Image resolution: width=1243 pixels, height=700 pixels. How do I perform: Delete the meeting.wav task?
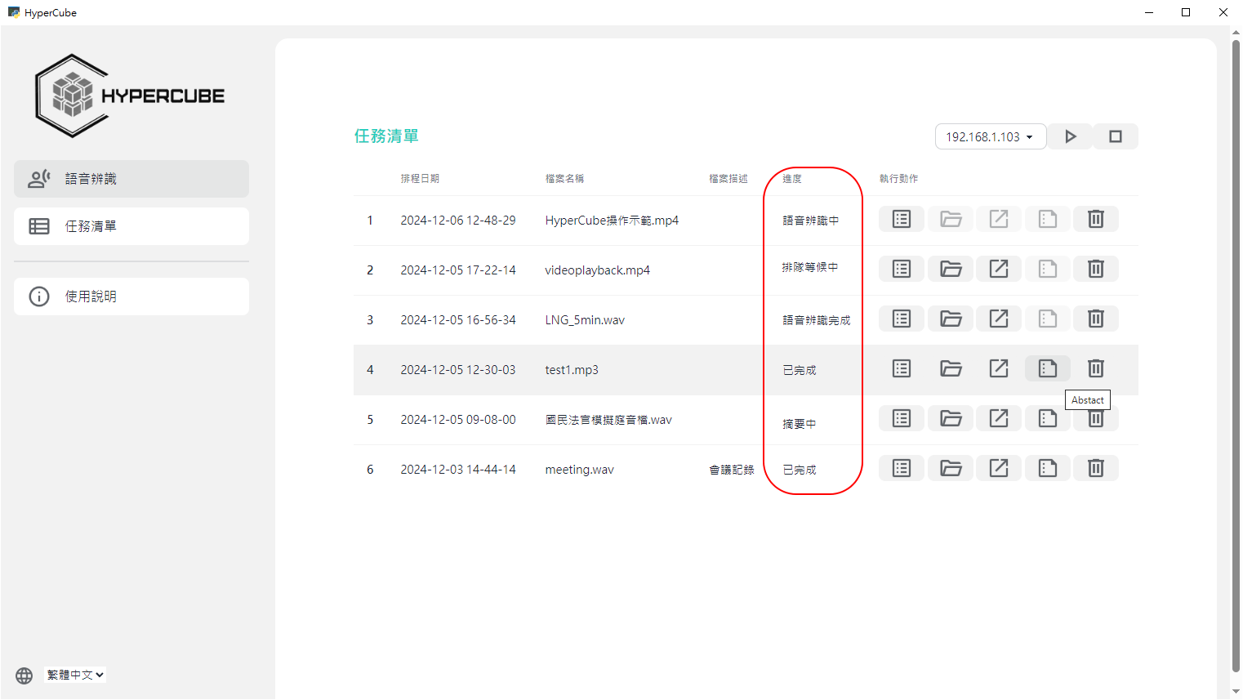pos(1096,468)
